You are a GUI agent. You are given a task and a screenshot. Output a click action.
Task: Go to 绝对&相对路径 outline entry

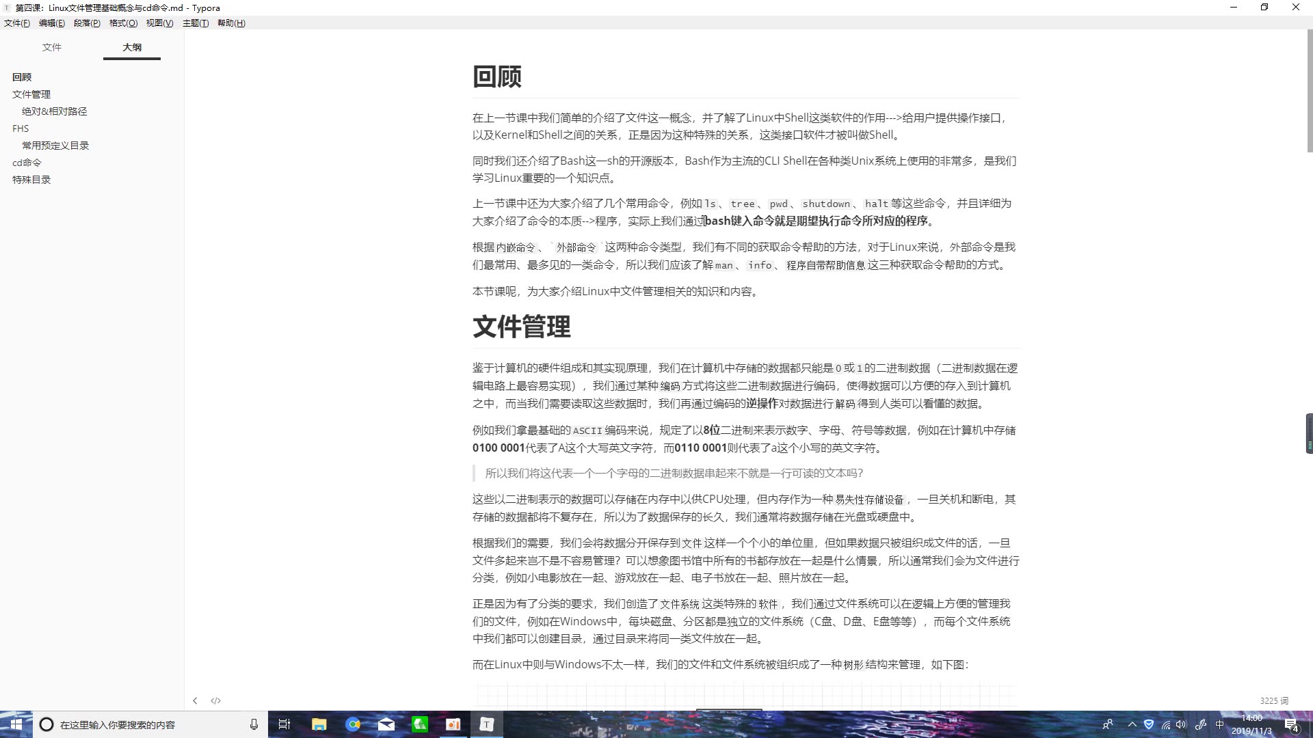pyautogui.click(x=55, y=111)
